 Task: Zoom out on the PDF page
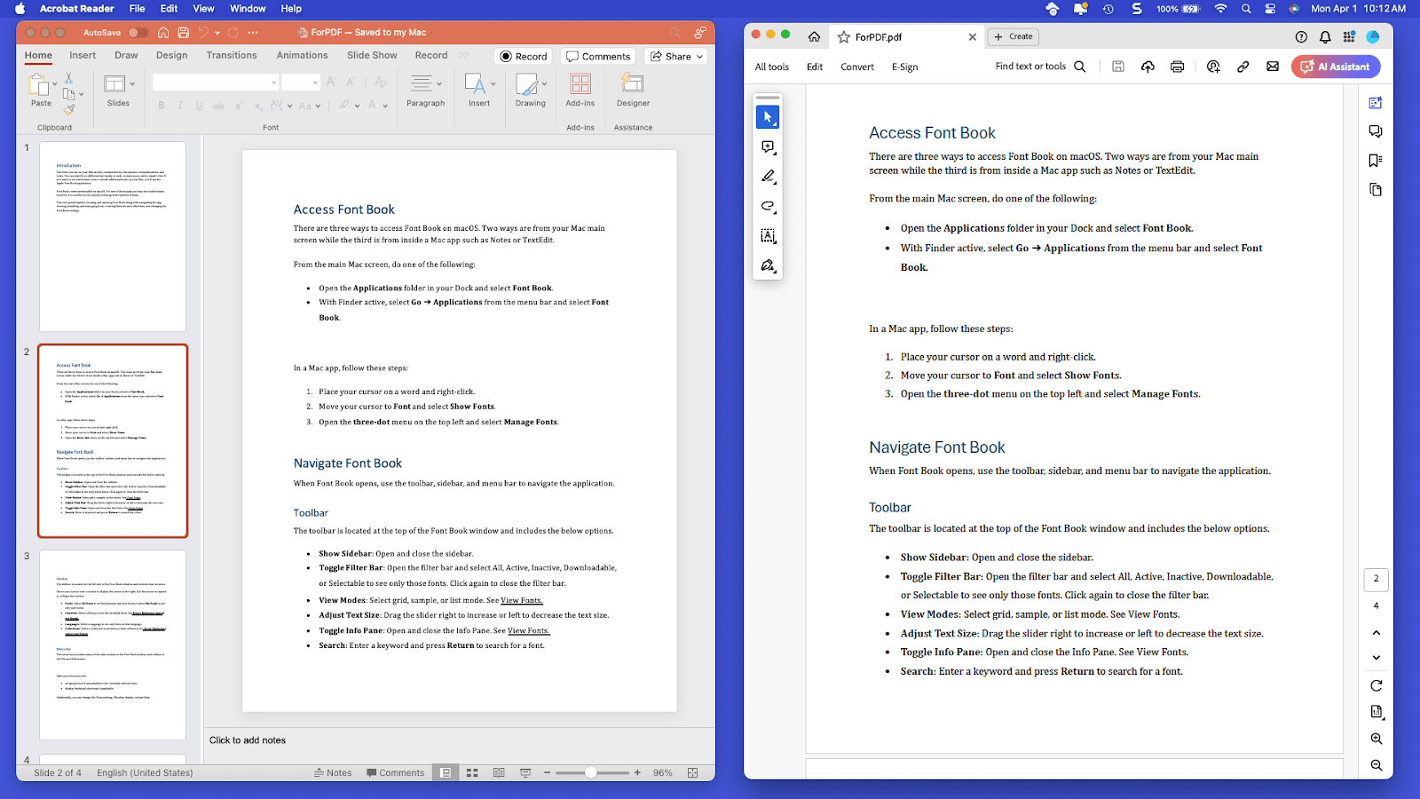(1377, 765)
